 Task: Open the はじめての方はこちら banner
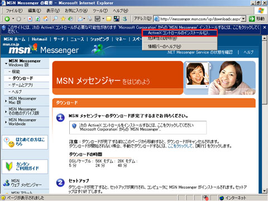(25, 142)
